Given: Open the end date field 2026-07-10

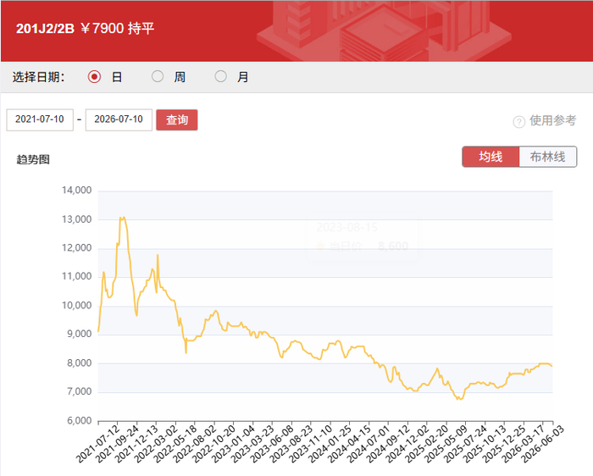Looking at the screenshot, I should (x=119, y=120).
